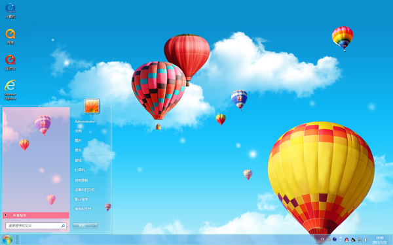The height and width of the screenshot is (245, 393).
Task: Open 图片 (Pictures) in Start menu
Action: (x=78, y=140)
